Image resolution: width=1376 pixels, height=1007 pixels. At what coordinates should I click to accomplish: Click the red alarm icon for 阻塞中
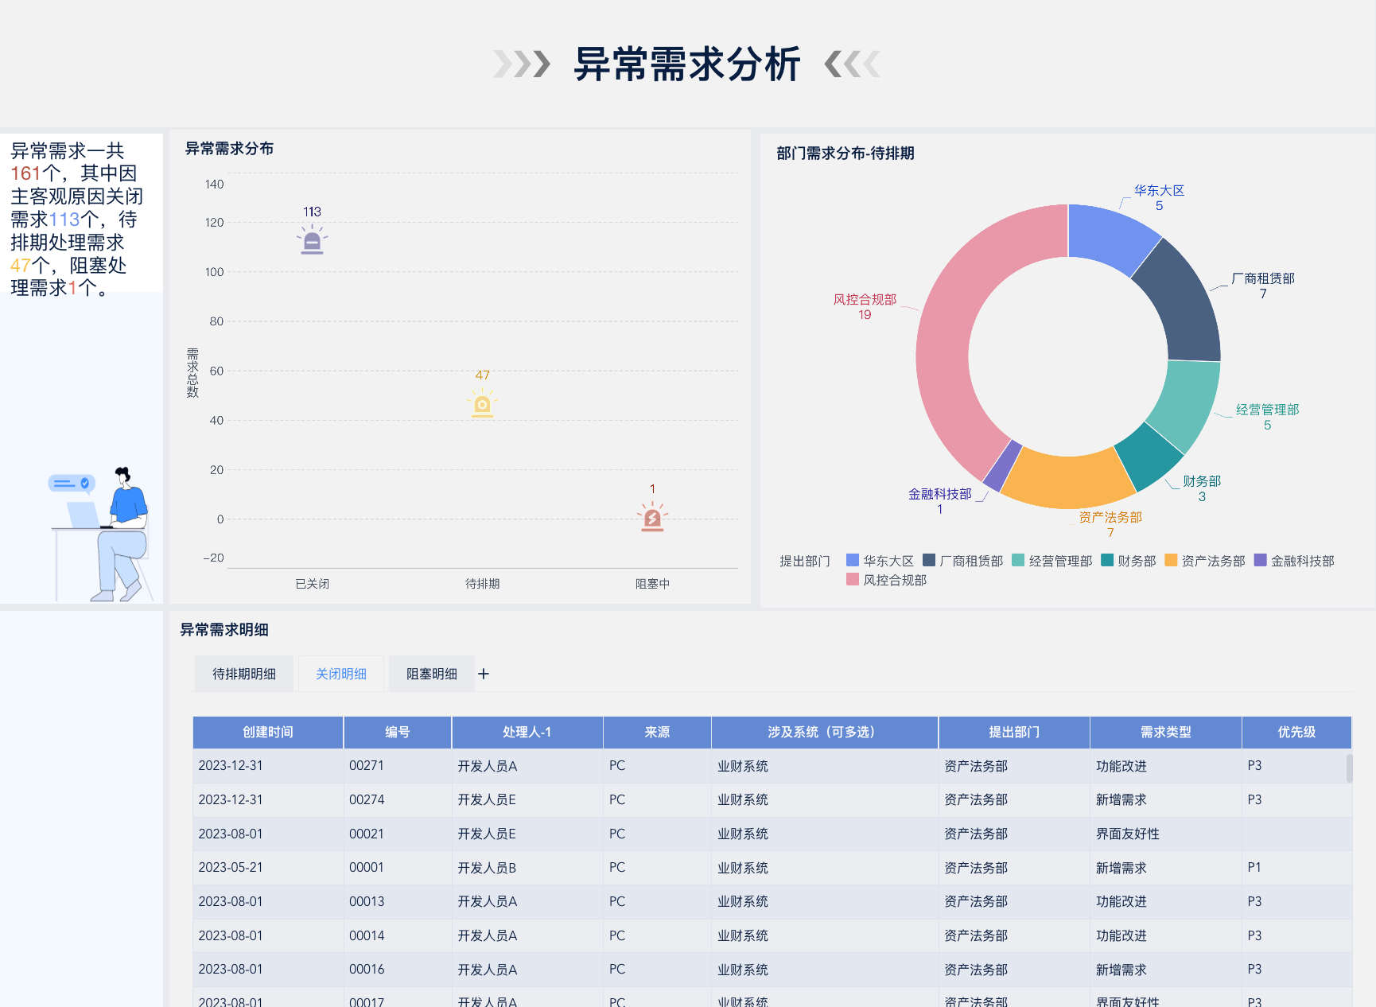[652, 518]
